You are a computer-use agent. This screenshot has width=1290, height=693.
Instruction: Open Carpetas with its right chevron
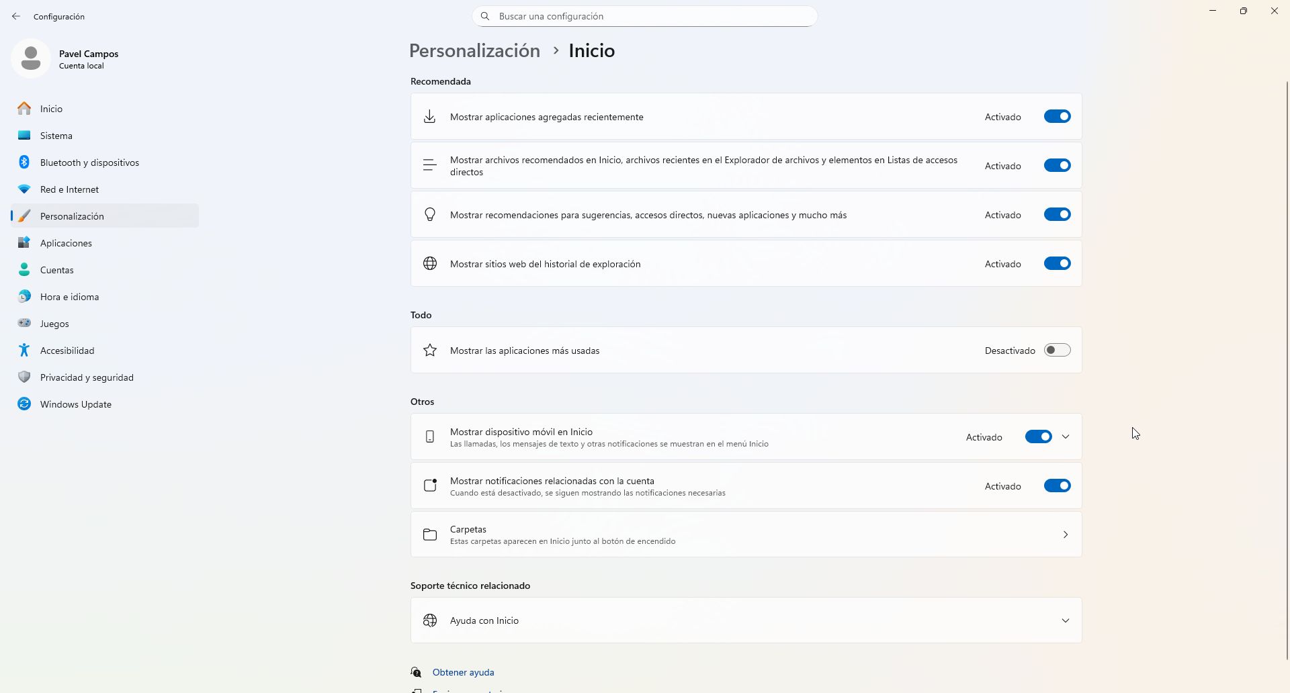1066,535
